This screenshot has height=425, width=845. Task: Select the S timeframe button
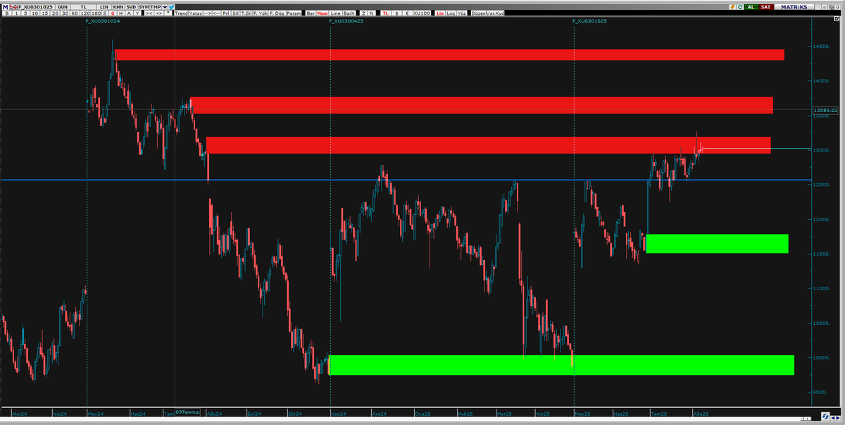click(105, 13)
